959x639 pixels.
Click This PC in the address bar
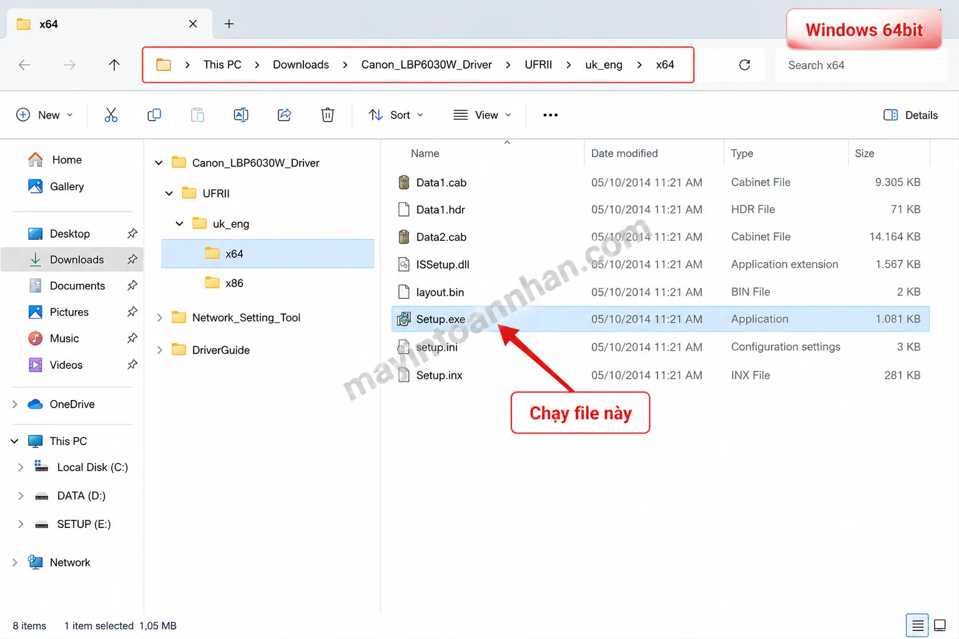pyautogui.click(x=222, y=65)
